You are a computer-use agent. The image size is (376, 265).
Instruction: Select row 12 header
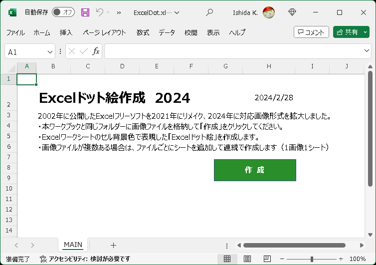point(8,210)
